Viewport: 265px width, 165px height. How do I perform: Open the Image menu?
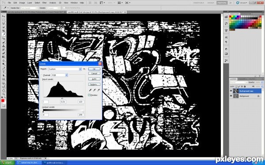pyautogui.click(x=22, y=3)
